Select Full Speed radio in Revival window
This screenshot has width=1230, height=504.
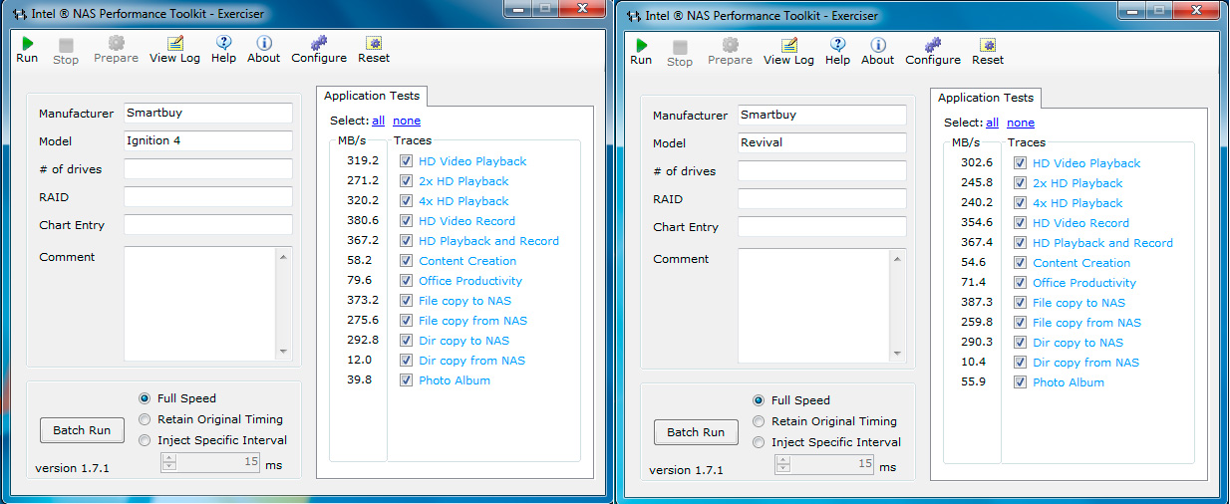point(760,400)
